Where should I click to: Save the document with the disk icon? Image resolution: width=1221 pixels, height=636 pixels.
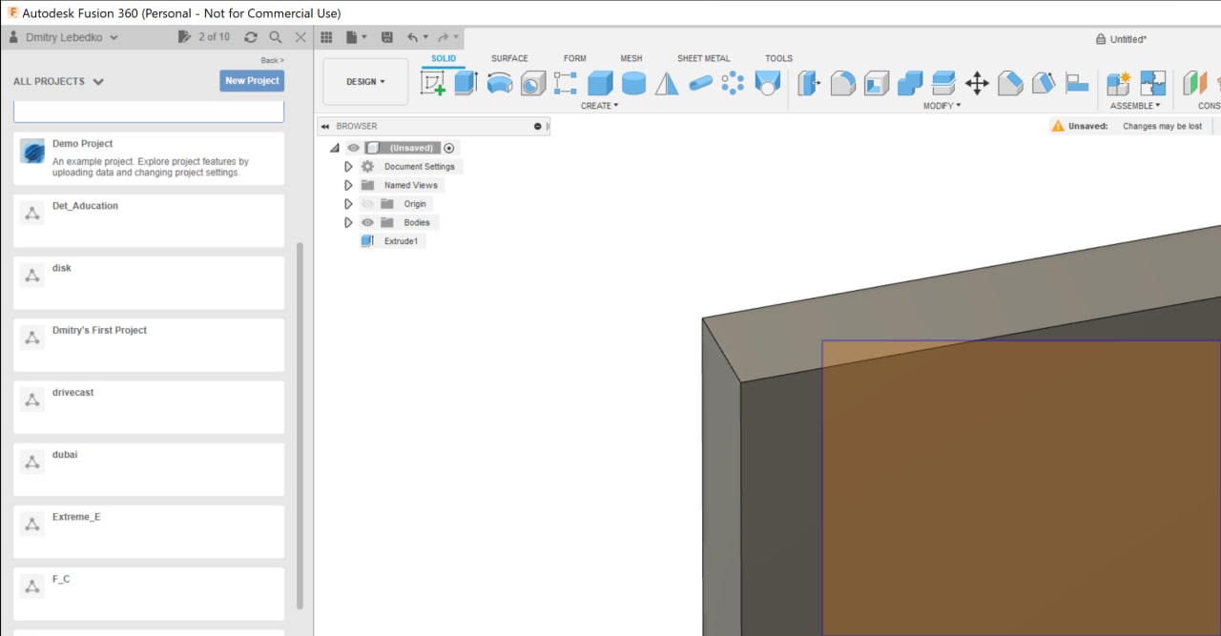tap(386, 37)
